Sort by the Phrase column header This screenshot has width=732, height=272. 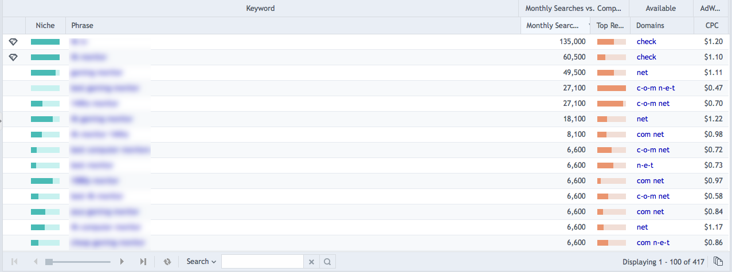click(83, 26)
